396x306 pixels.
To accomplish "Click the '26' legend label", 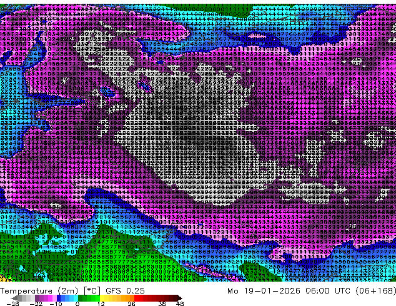I will (x=131, y=304).
